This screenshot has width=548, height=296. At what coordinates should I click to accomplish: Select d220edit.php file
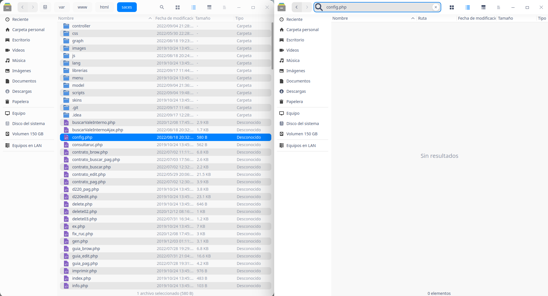[x=166, y=197]
